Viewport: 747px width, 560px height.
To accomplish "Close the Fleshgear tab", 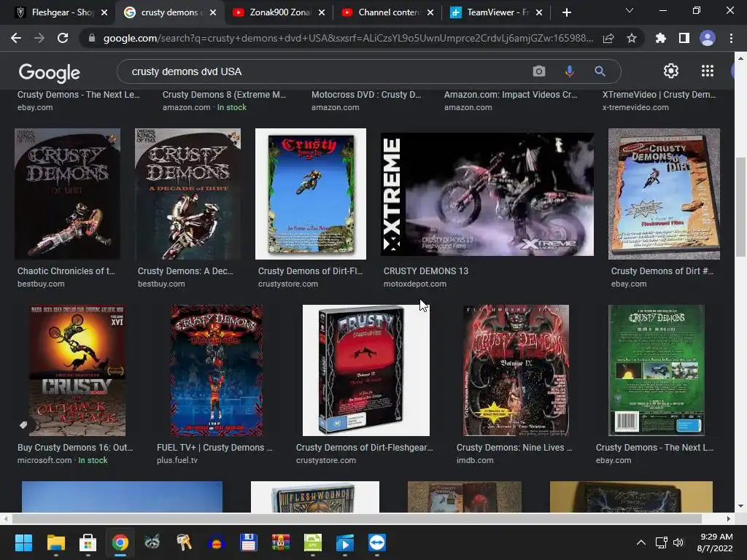I will (104, 12).
